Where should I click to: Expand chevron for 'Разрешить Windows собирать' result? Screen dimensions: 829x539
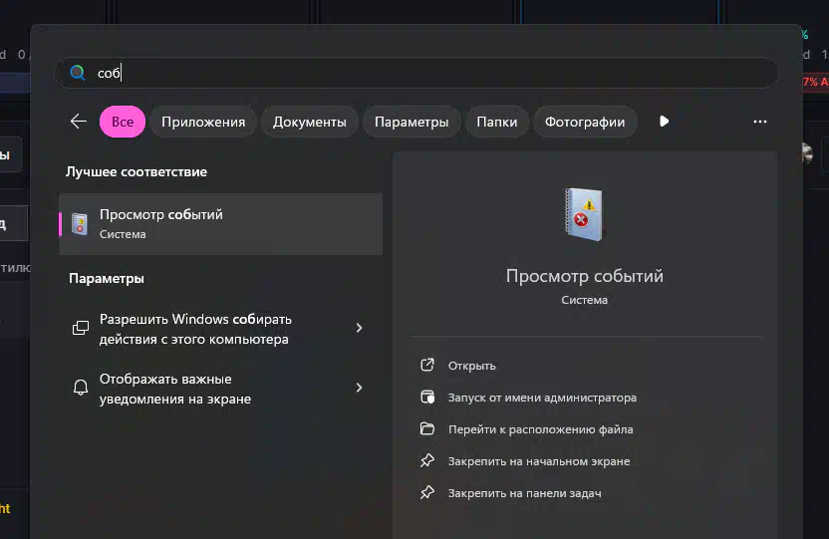359,328
